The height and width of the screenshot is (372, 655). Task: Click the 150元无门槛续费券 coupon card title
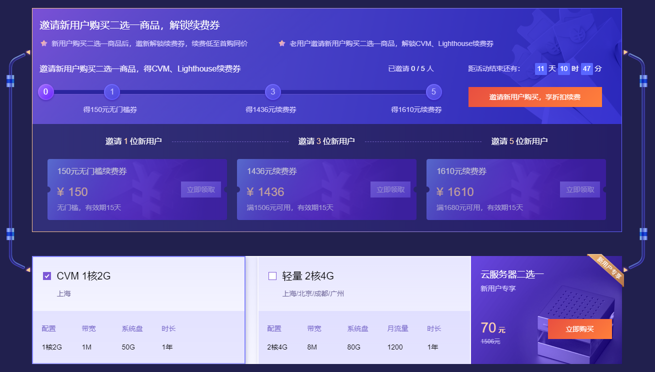(92, 171)
